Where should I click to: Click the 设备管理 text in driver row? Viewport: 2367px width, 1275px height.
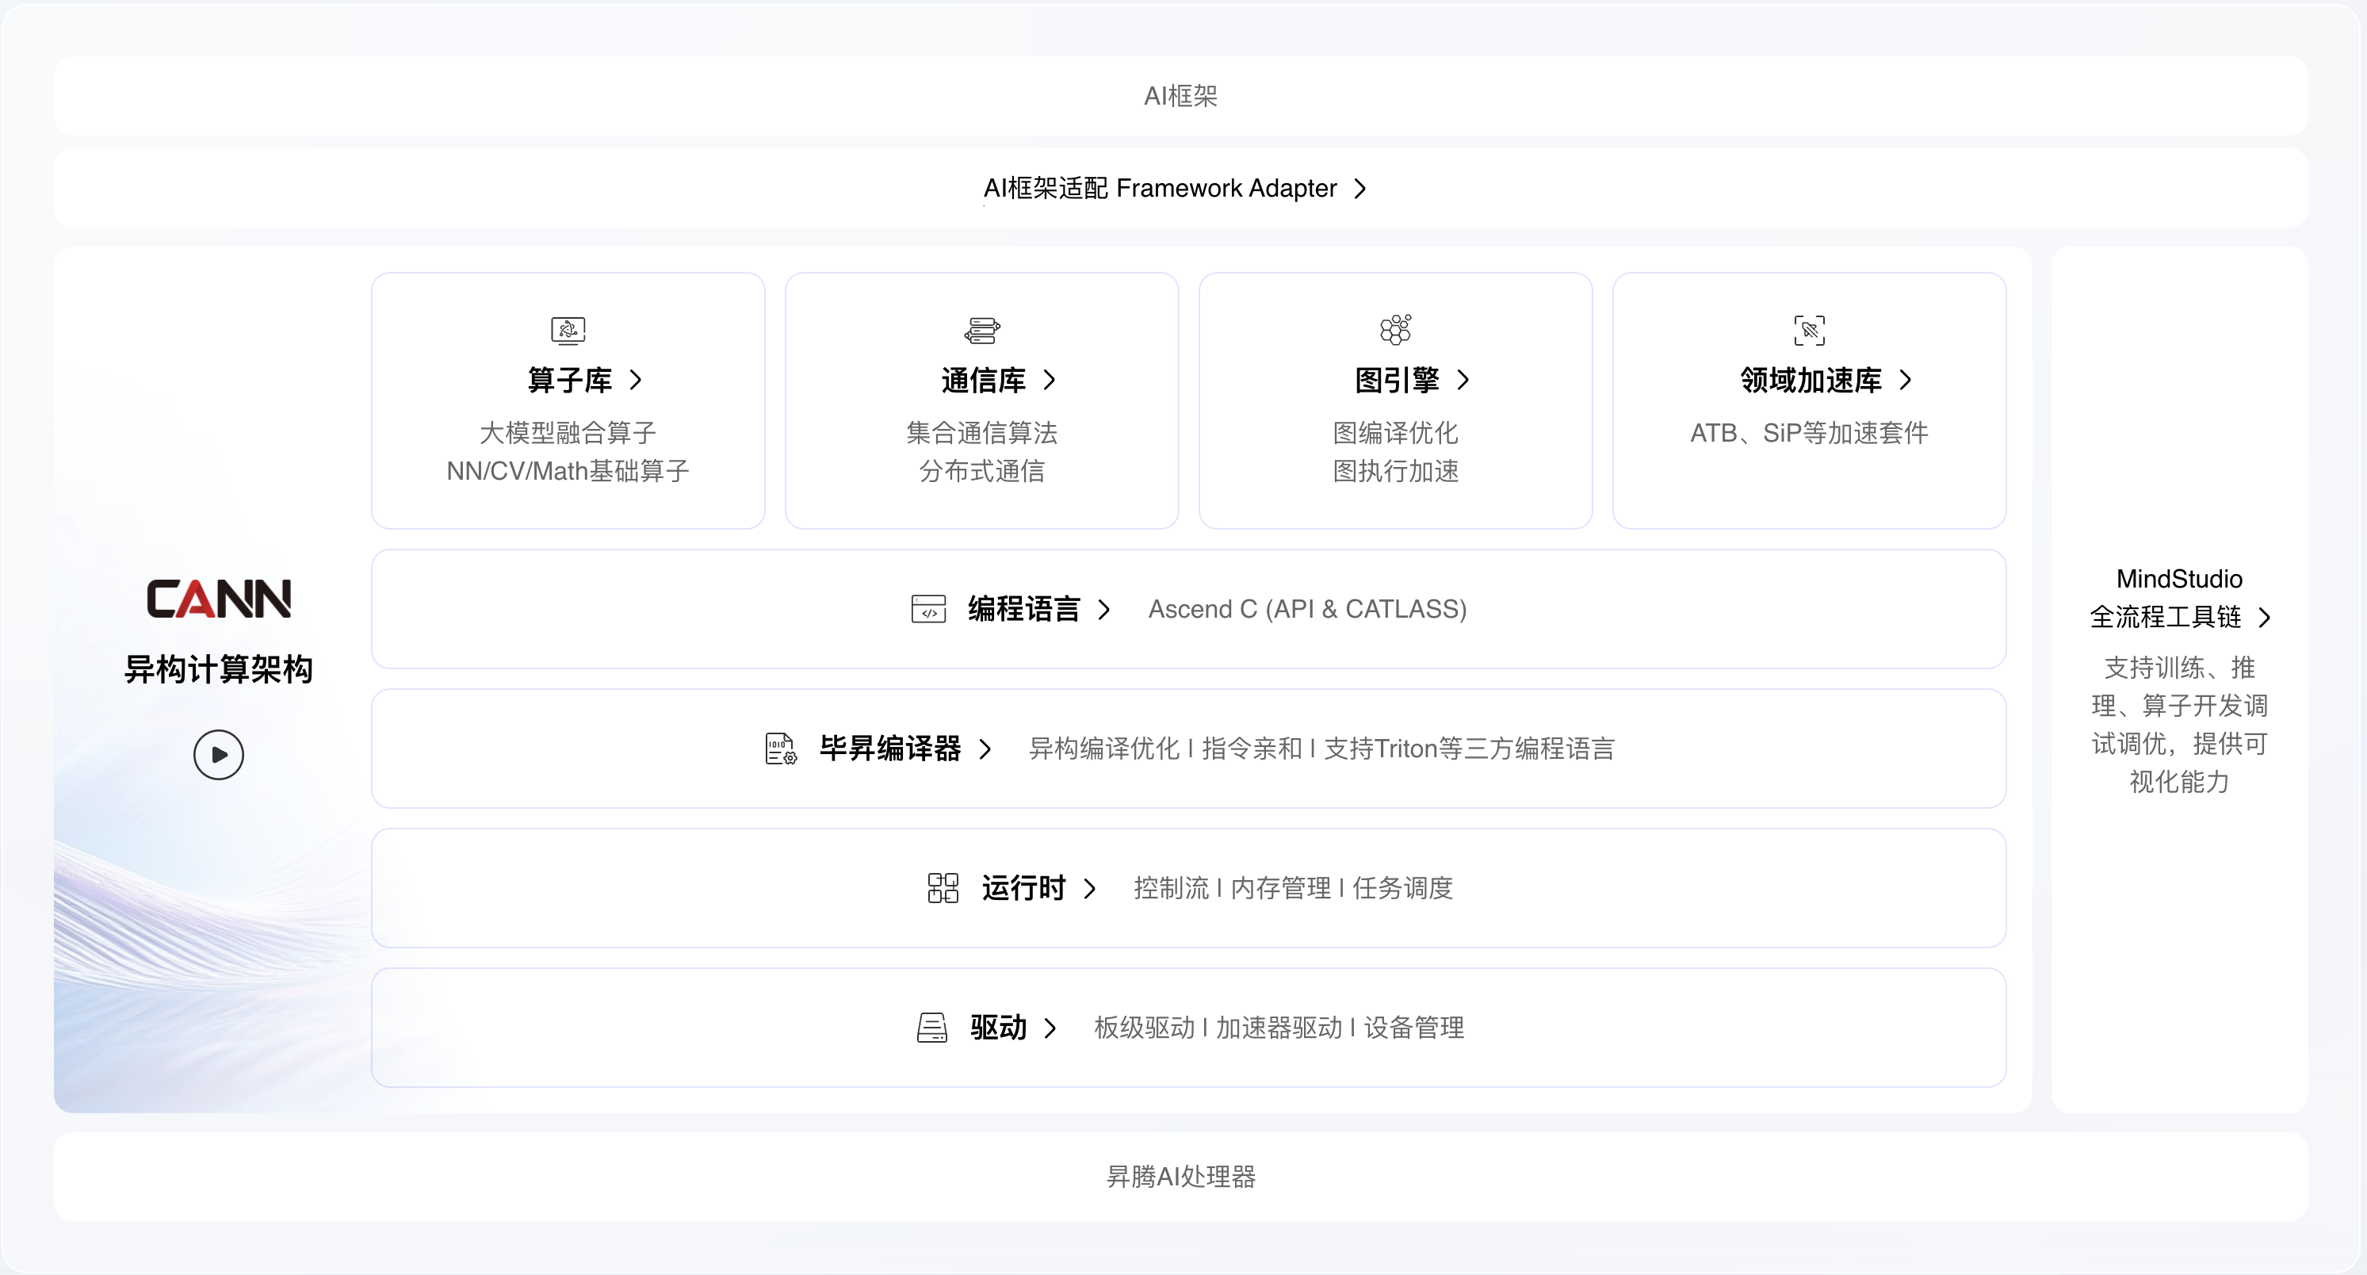pyautogui.click(x=1413, y=1028)
